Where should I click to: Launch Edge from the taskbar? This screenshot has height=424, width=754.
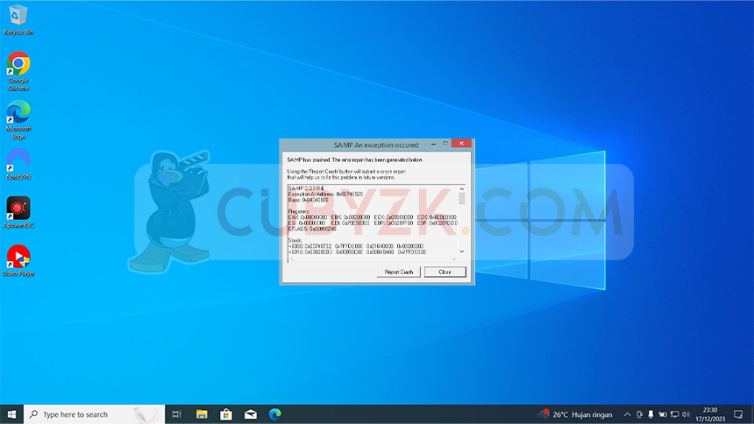(275, 414)
